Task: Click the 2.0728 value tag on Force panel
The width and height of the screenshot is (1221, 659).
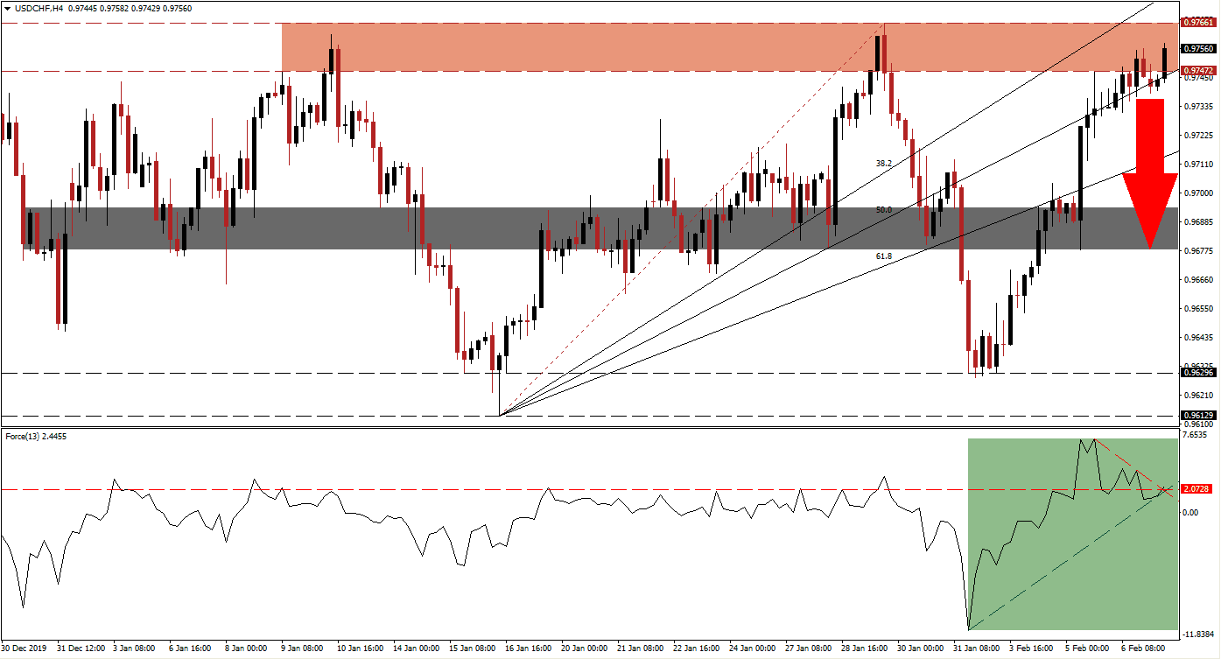Action: (1199, 490)
